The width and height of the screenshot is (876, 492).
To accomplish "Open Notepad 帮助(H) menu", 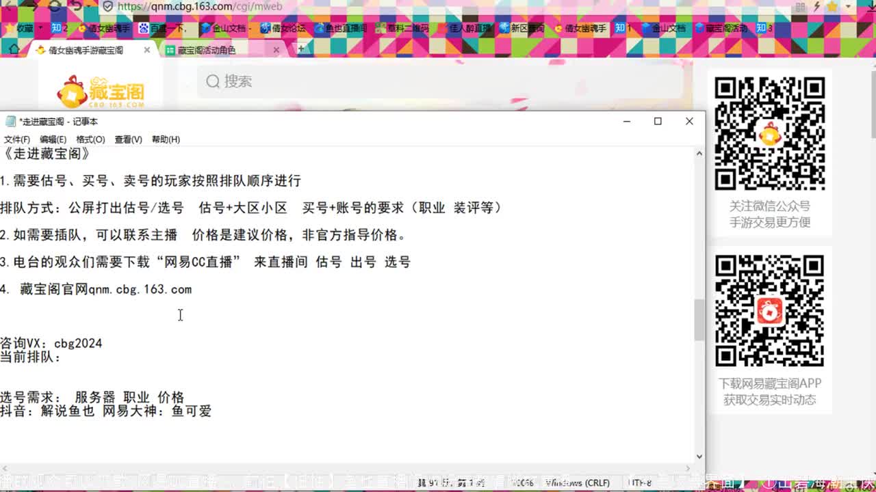I will 166,139.
